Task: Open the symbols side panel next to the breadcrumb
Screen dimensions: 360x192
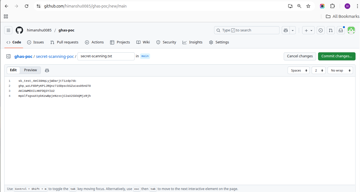Action: tap(8, 56)
